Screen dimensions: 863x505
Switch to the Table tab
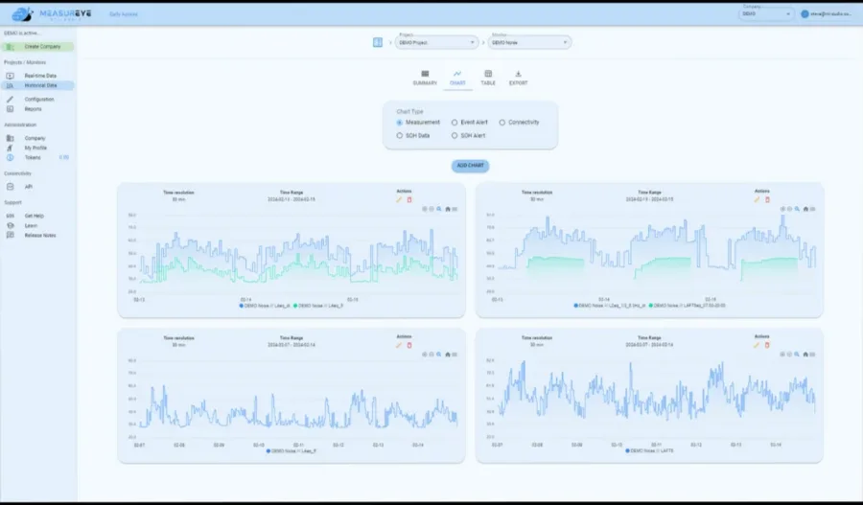pyautogui.click(x=488, y=78)
